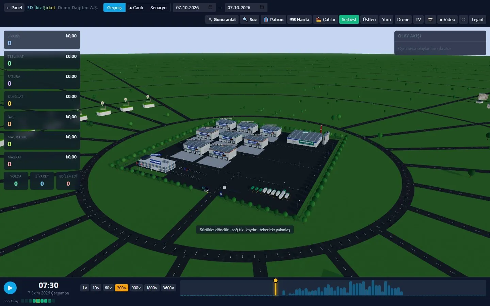This screenshot has width=490, height=306.
Task: Start Video recording
Action: click(x=447, y=20)
